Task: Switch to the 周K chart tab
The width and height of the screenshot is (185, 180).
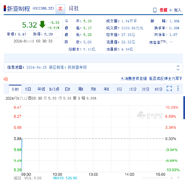Action: (x=80, y=89)
